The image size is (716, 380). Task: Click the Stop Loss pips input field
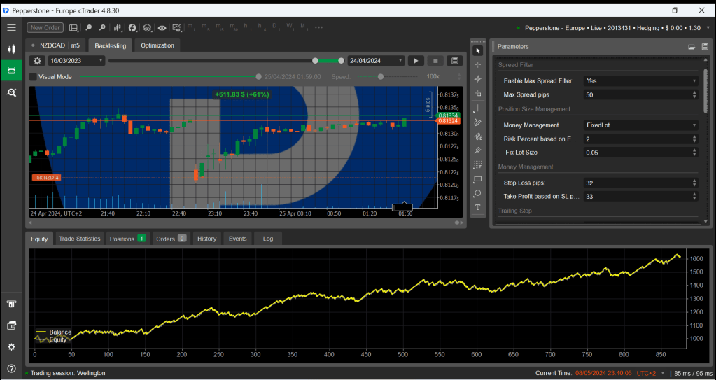(x=636, y=183)
